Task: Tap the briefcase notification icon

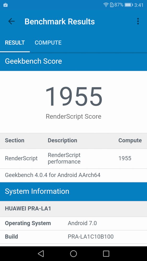Action: 5,5
